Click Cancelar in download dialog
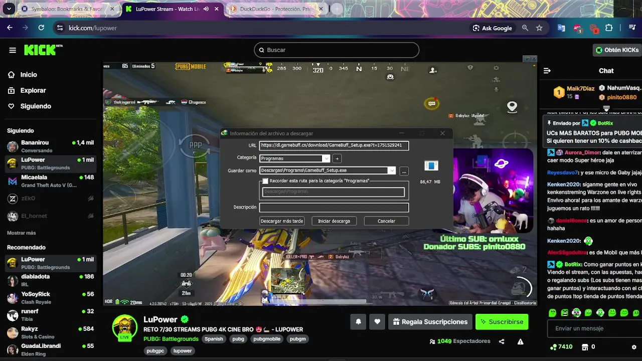The height and width of the screenshot is (361, 642). pyautogui.click(x=386, y=221)
